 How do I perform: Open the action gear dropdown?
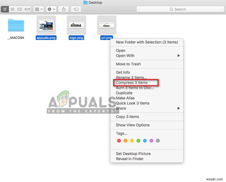click(x=51, y=9)
